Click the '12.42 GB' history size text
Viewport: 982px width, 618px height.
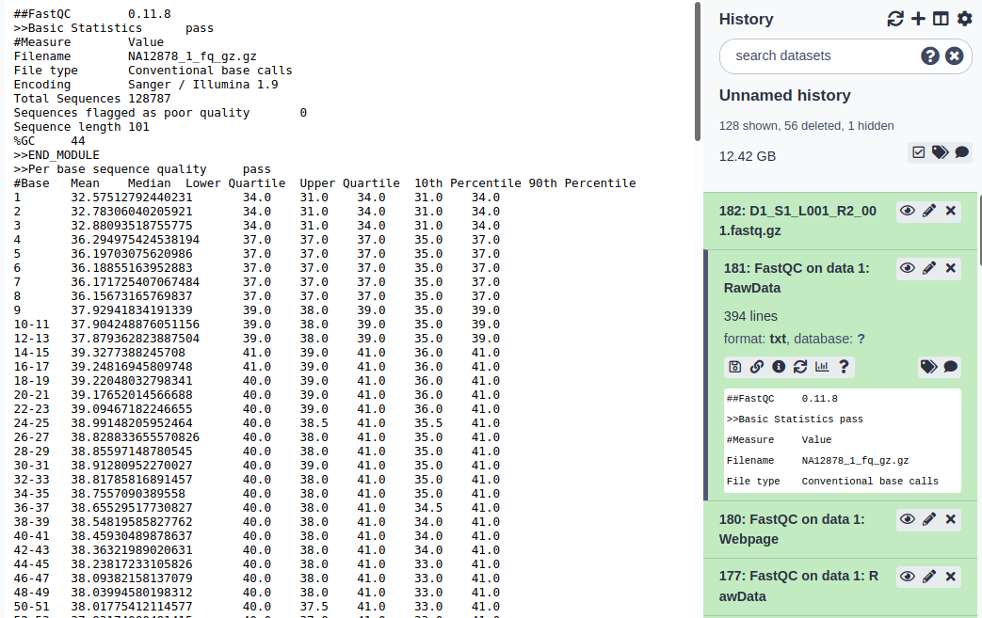748,156
